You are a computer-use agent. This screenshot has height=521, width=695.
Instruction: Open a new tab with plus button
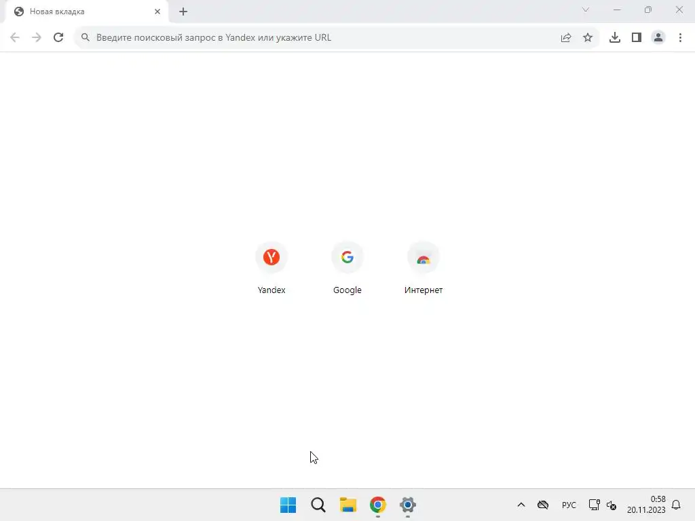[x=183, y=12]
